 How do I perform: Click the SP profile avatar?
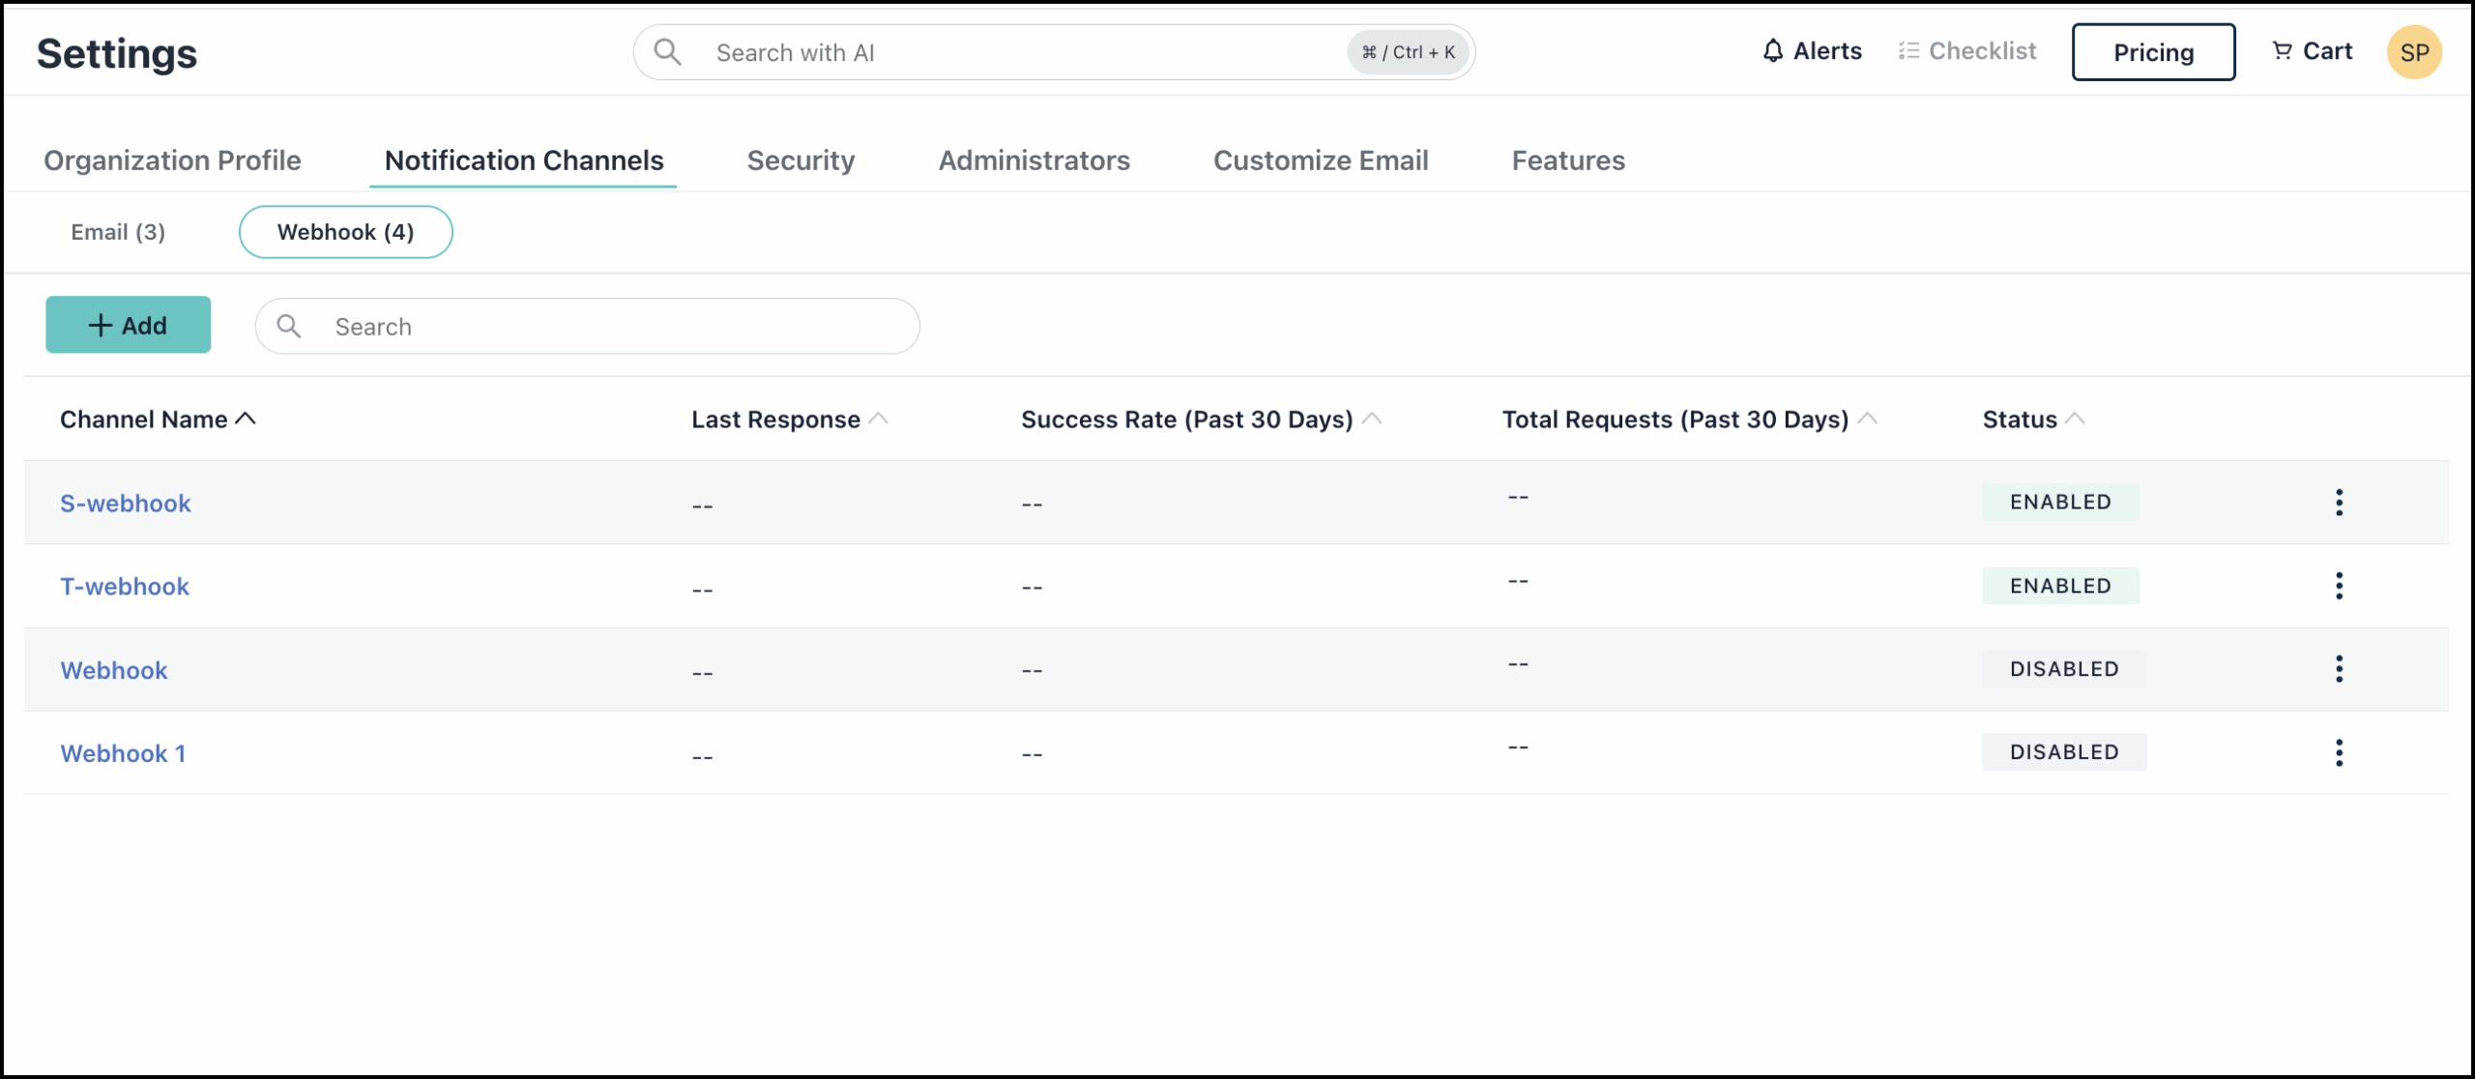coord(2415,51)
